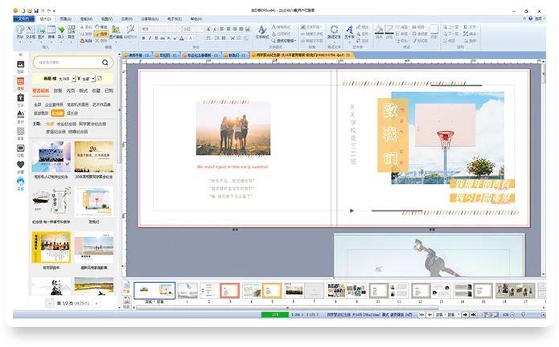Toggle Italic text formatting
Viewport: 559px width, 347px height.
(150, 37)
